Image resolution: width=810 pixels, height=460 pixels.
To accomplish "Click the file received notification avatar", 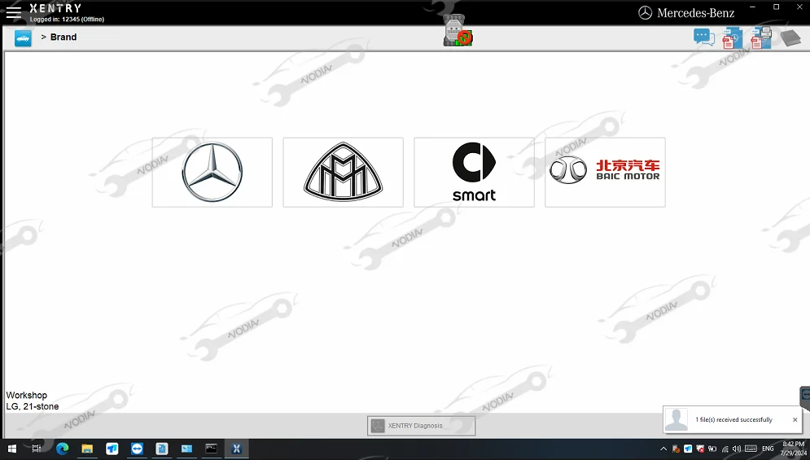I will click(x=676, y=419).
